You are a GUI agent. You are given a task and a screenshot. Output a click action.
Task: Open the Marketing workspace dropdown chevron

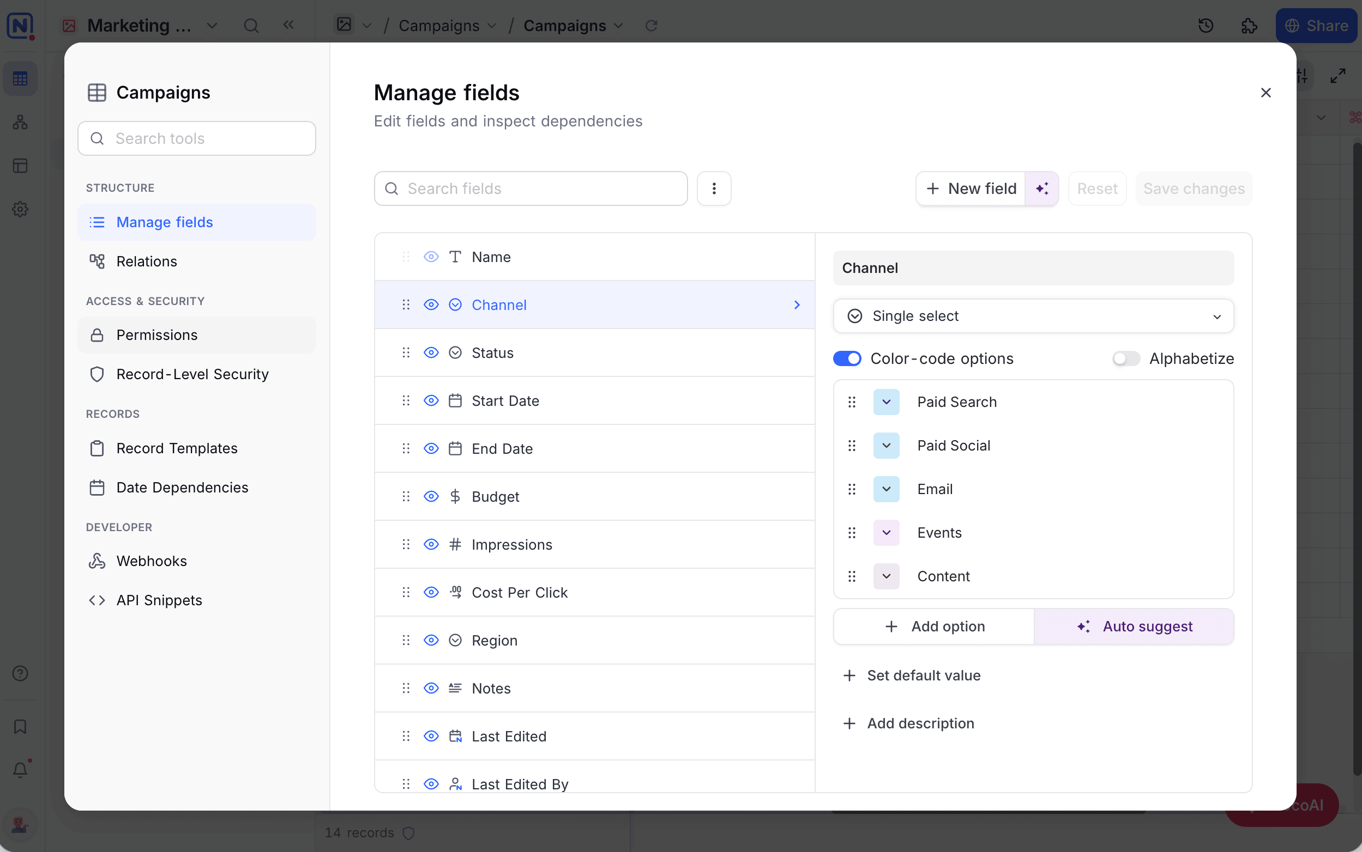point(212,26)
